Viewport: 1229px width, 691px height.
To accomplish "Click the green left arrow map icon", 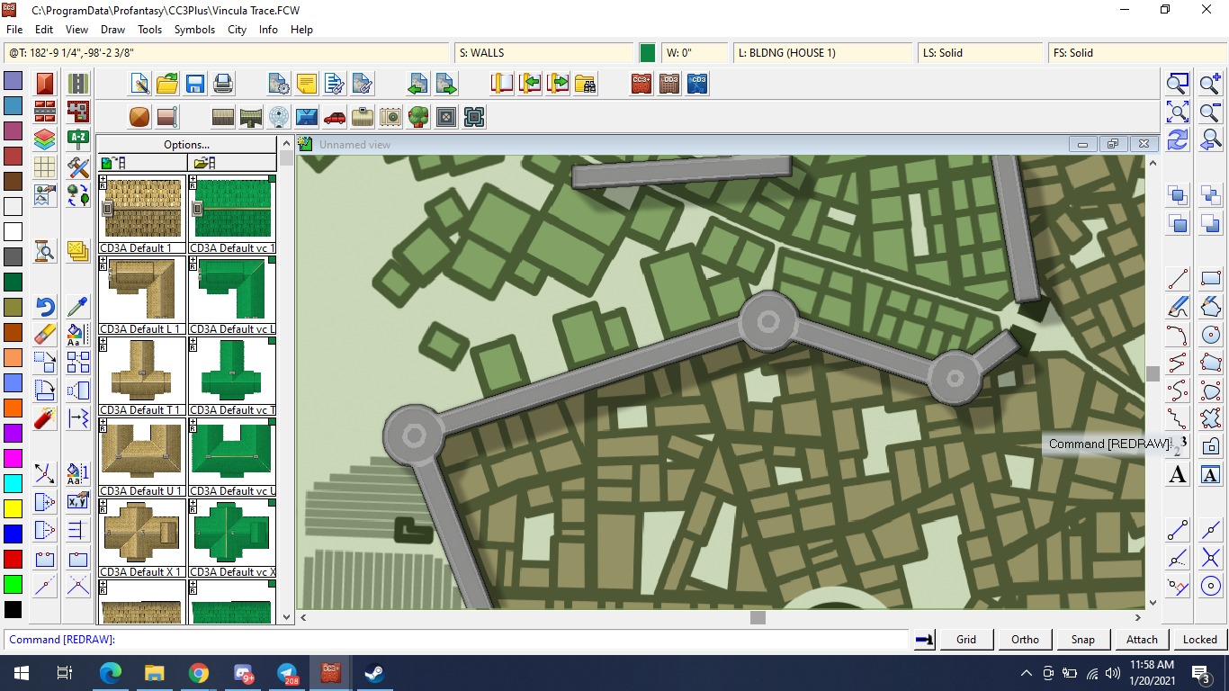I will point(417,85).
